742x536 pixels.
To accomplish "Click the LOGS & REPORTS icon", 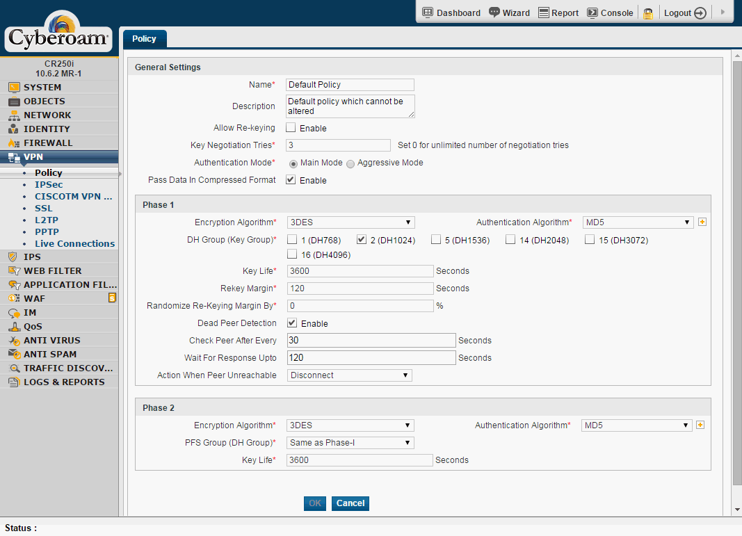I will click(x=14, y=382).
